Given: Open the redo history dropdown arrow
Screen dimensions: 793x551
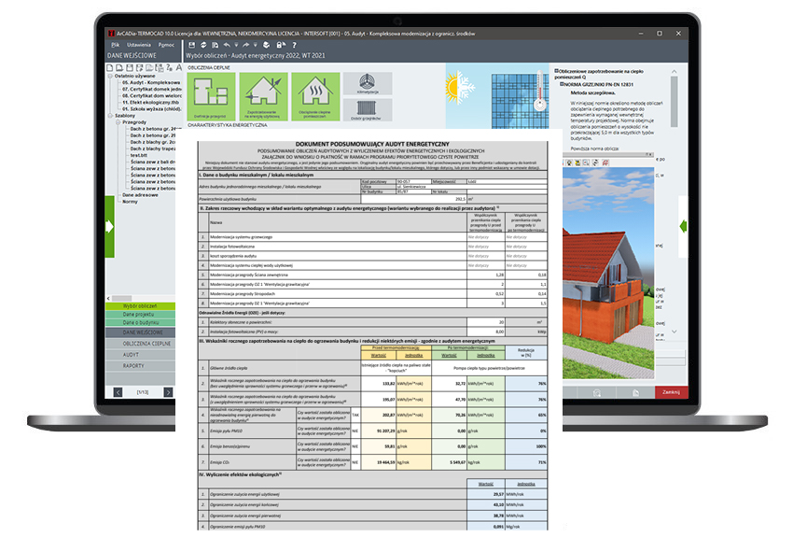Looking at the screenshot, I should point(255,45).
